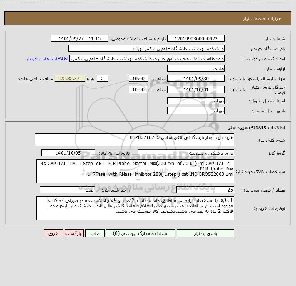
Task: Click the item specifications box 4X CAPITAL
Action: 135,171
